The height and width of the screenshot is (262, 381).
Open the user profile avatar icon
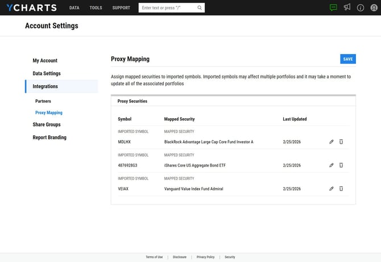(374, 8)
